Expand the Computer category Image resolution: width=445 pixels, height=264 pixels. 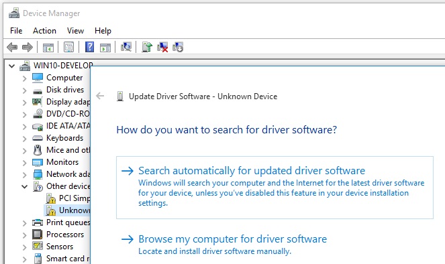[24, 78]
